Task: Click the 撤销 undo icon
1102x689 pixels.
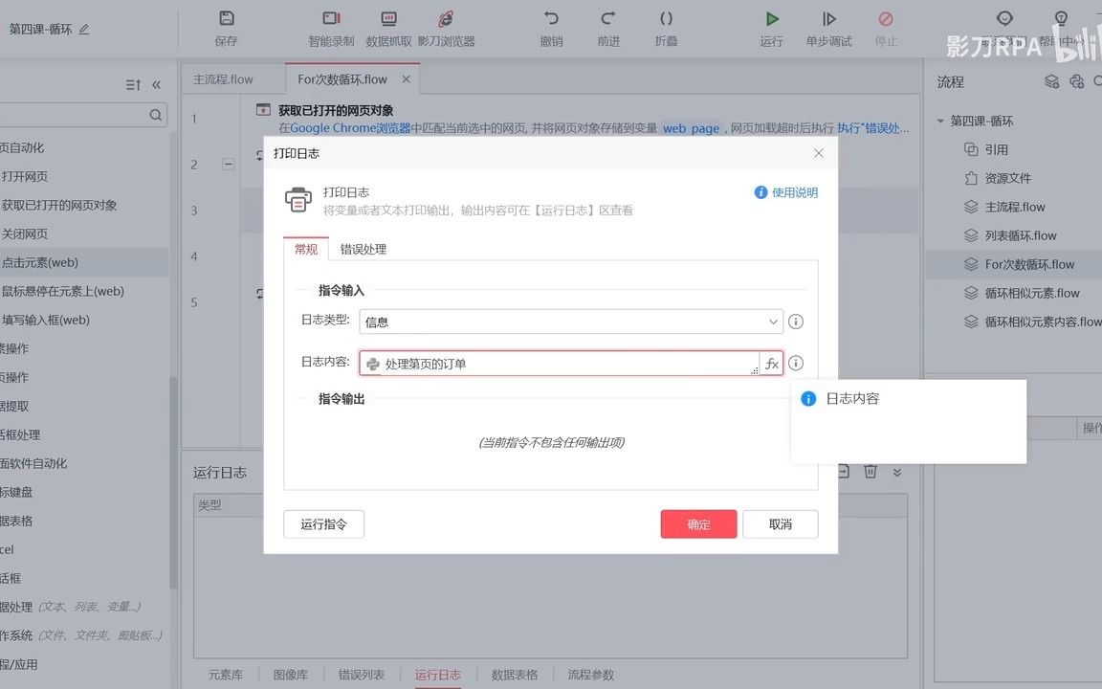Action: tap(551, 26)
